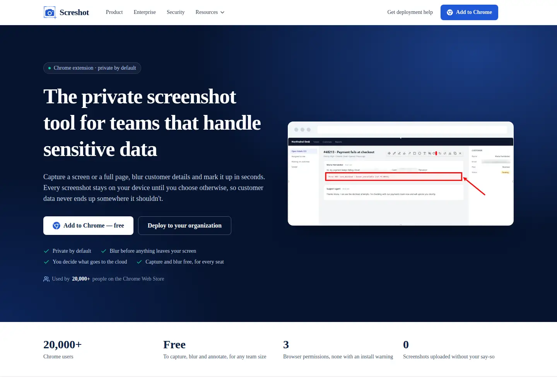This screenshot has height=387, width=557.
Task: Click "Browser permissions, none with an install warning" text
Action: 338,357
